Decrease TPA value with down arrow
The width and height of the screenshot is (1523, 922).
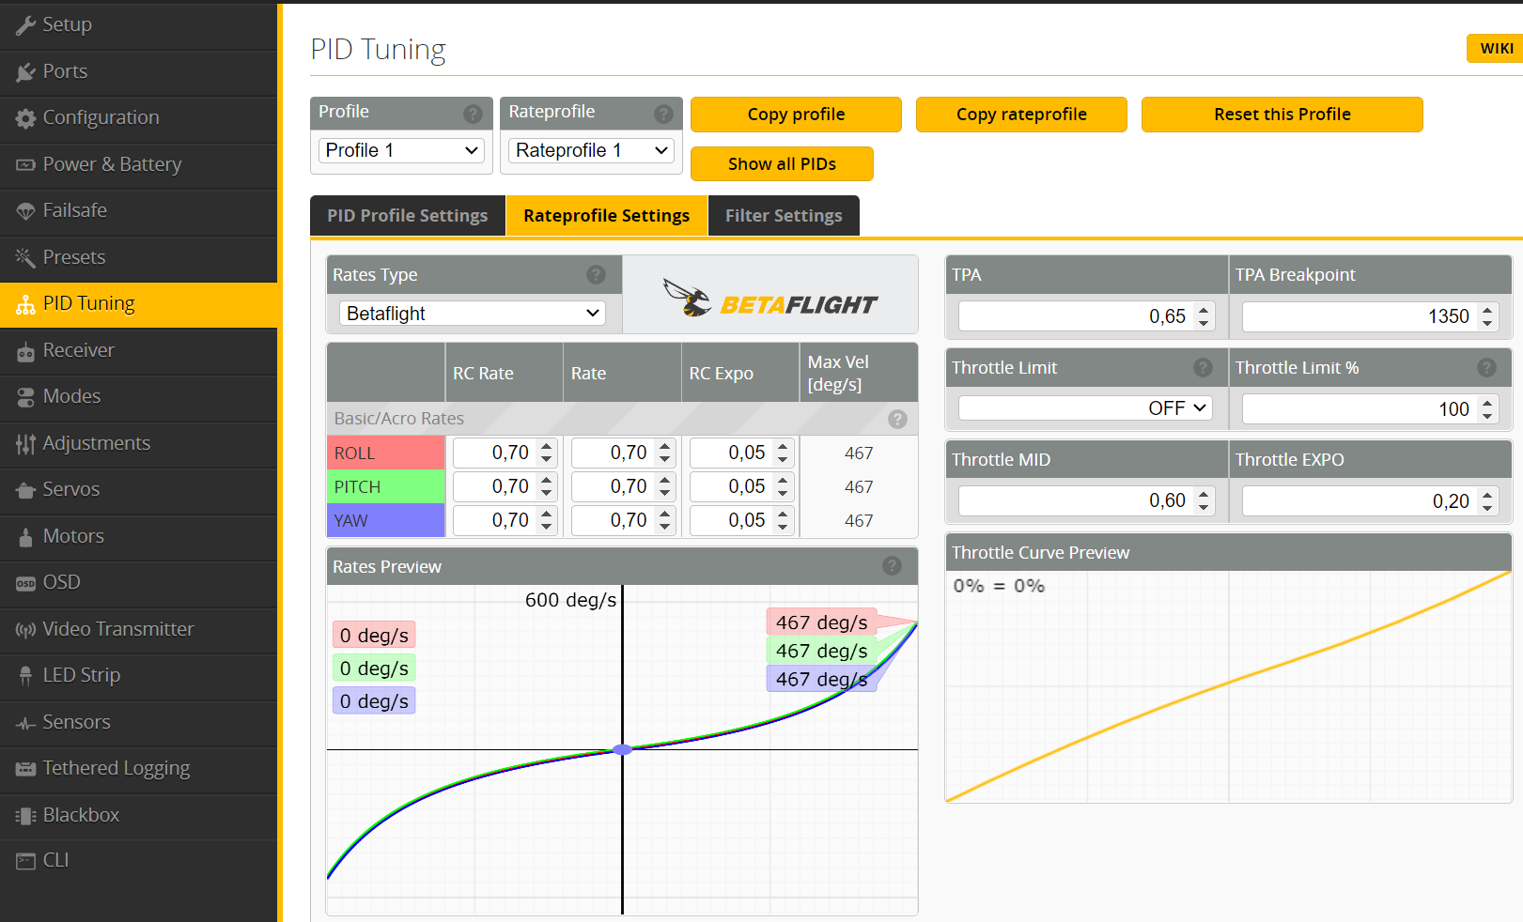pyautogui.click(x=1204, y=323)
